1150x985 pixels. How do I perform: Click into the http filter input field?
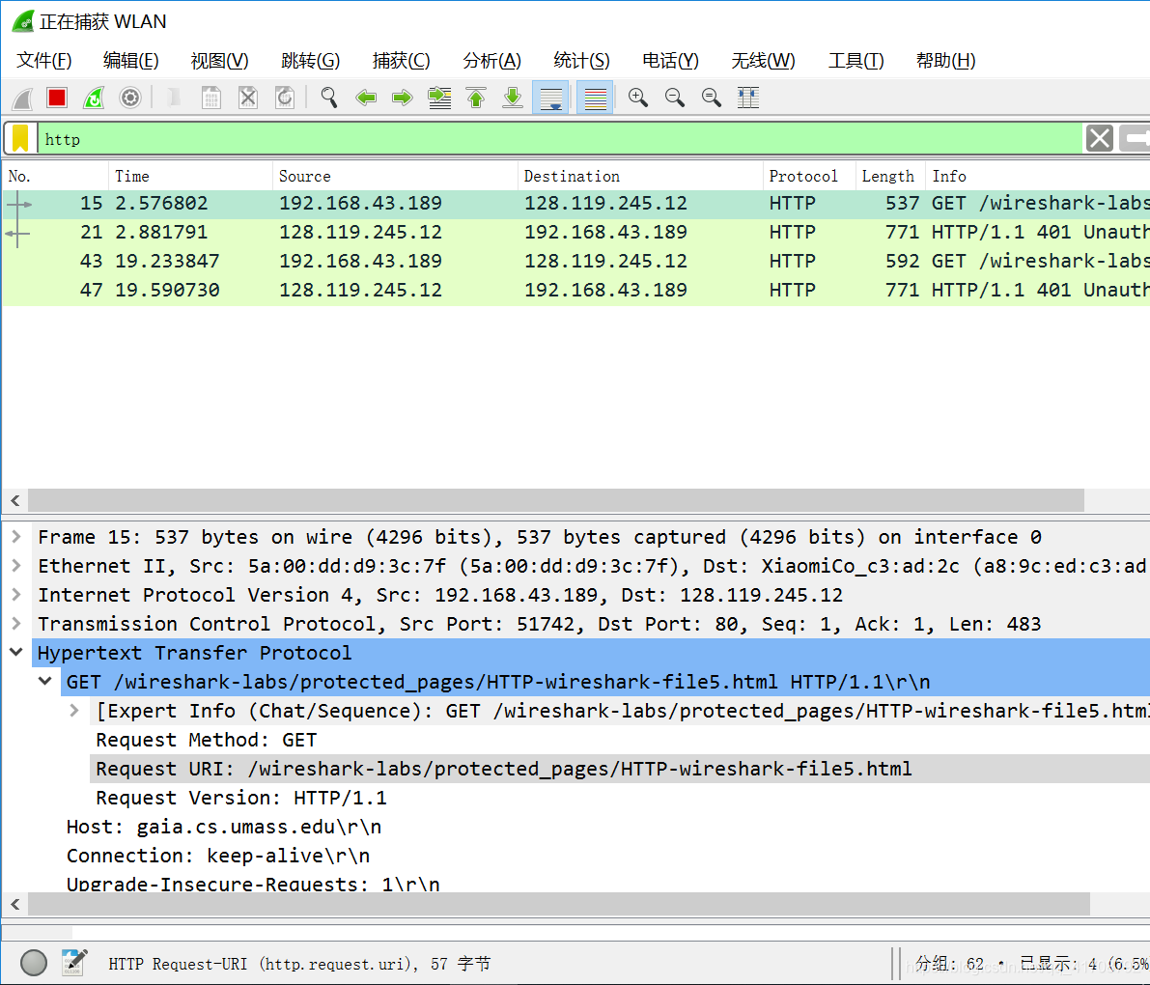(x=560, y=139)
